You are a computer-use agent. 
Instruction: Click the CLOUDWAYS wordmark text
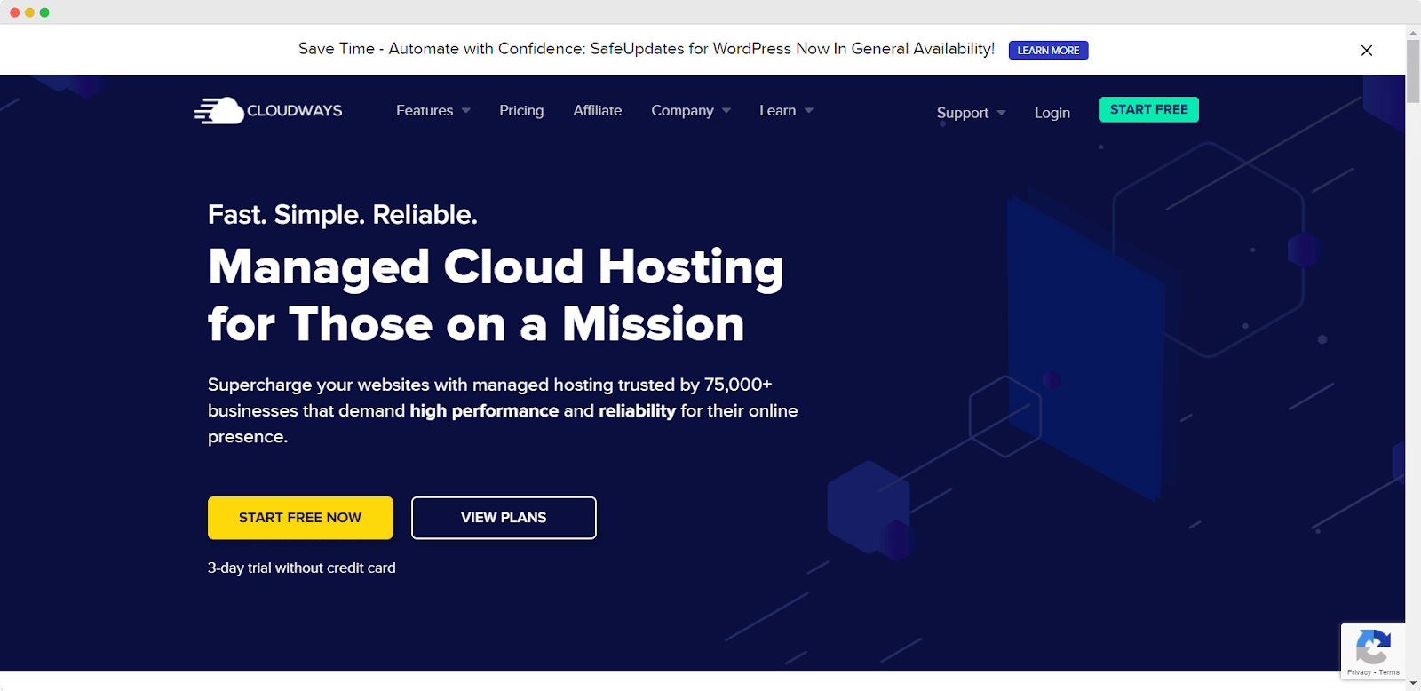point(295,110)
